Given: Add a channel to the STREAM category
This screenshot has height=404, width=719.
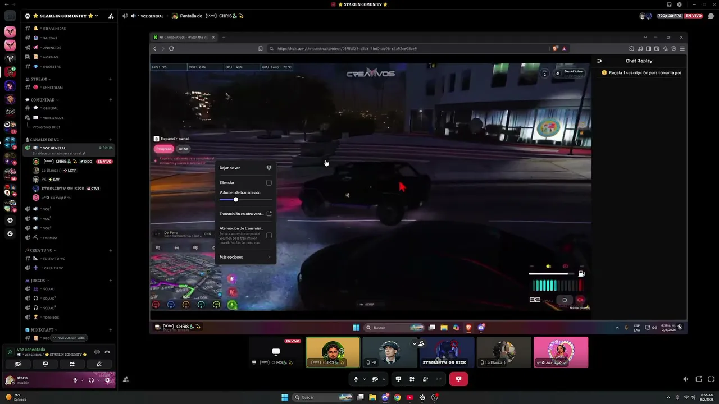Looking at the screenshot, I should 111,79.
